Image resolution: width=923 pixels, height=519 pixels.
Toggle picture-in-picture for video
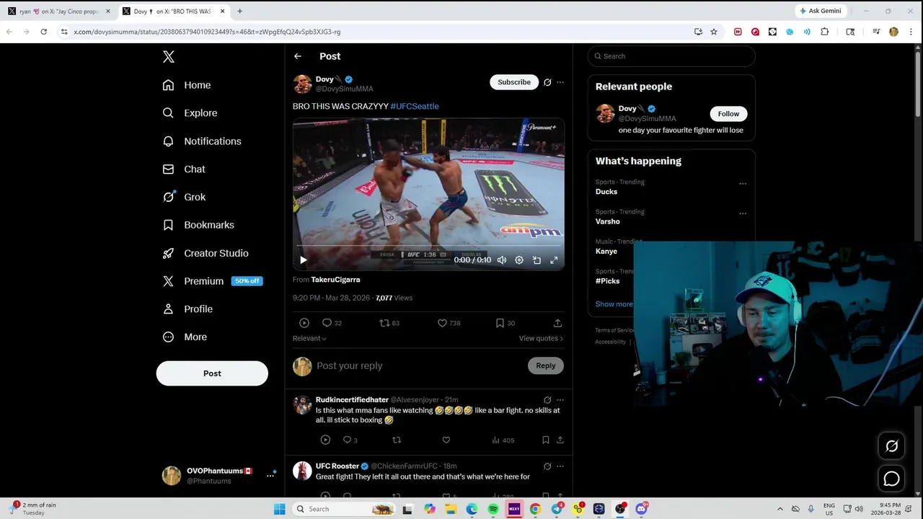pos(536,260)
